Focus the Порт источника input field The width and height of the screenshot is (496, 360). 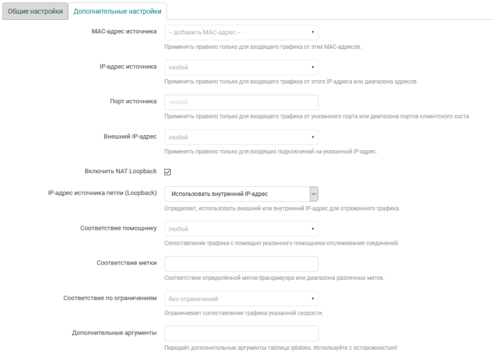[241, 103]
